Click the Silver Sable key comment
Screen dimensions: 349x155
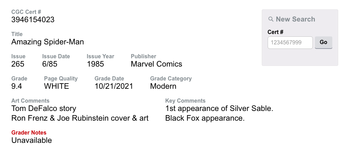pyautogui.click(x=219, y=109)
